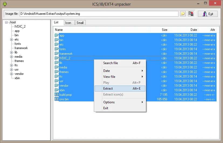
Task: Click the date cell of bin row
Action: 186,40
